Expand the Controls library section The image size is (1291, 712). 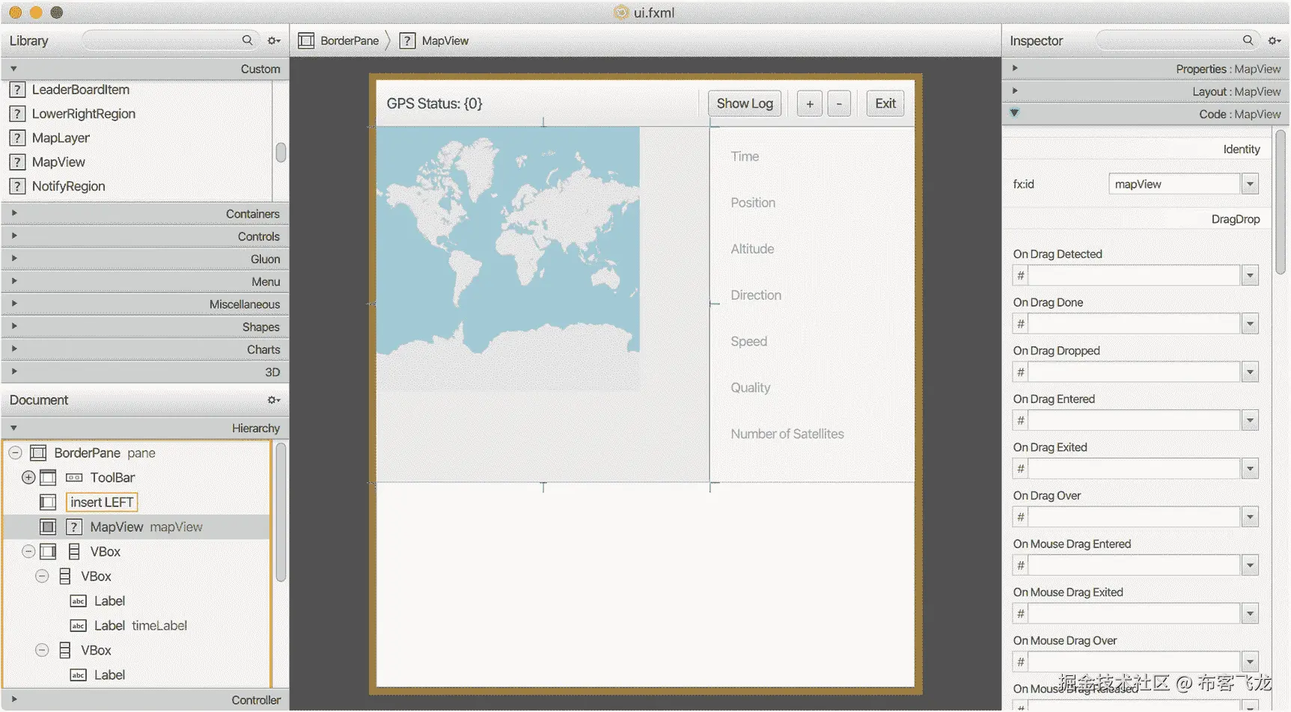click(13, 236)
